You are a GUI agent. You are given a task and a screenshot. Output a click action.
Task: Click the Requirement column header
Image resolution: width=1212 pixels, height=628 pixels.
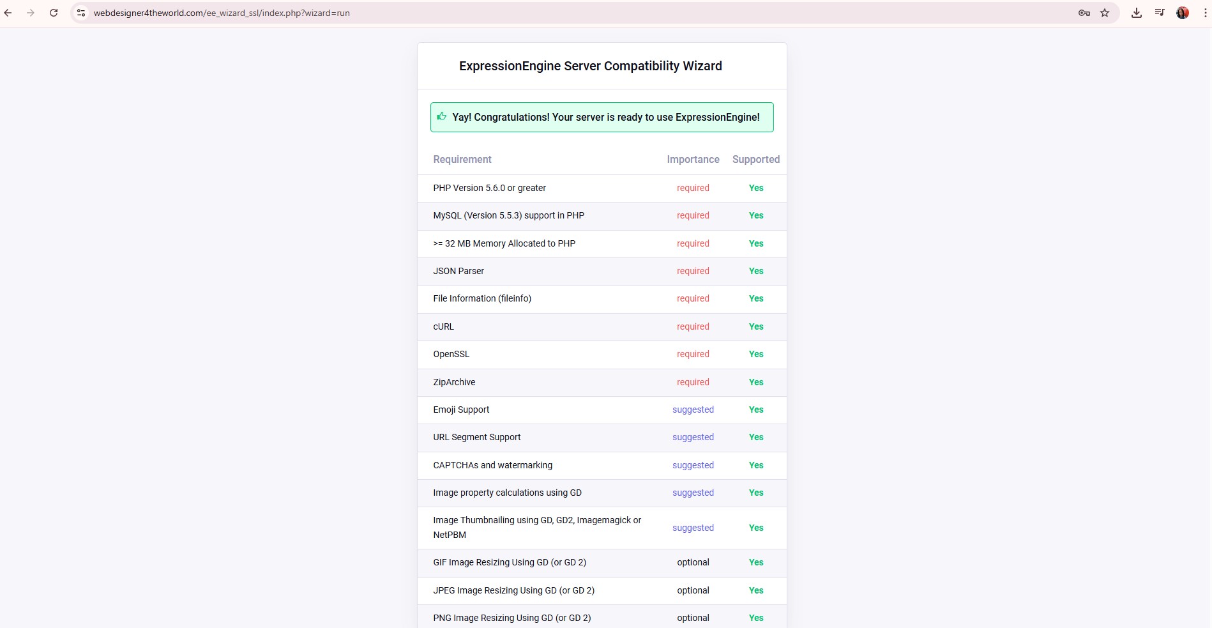(462, 159)
